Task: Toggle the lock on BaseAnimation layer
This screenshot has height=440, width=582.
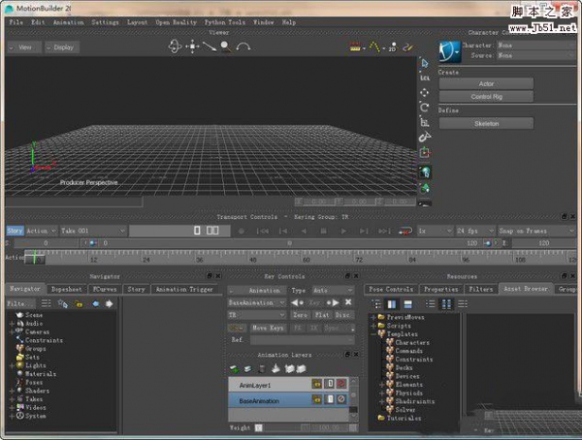Action: tap(316, 399)
